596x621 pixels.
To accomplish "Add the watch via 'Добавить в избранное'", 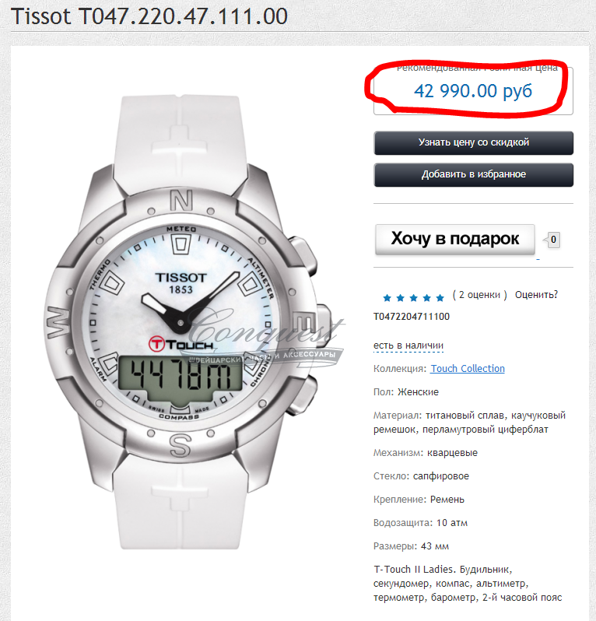I will 473,174.
